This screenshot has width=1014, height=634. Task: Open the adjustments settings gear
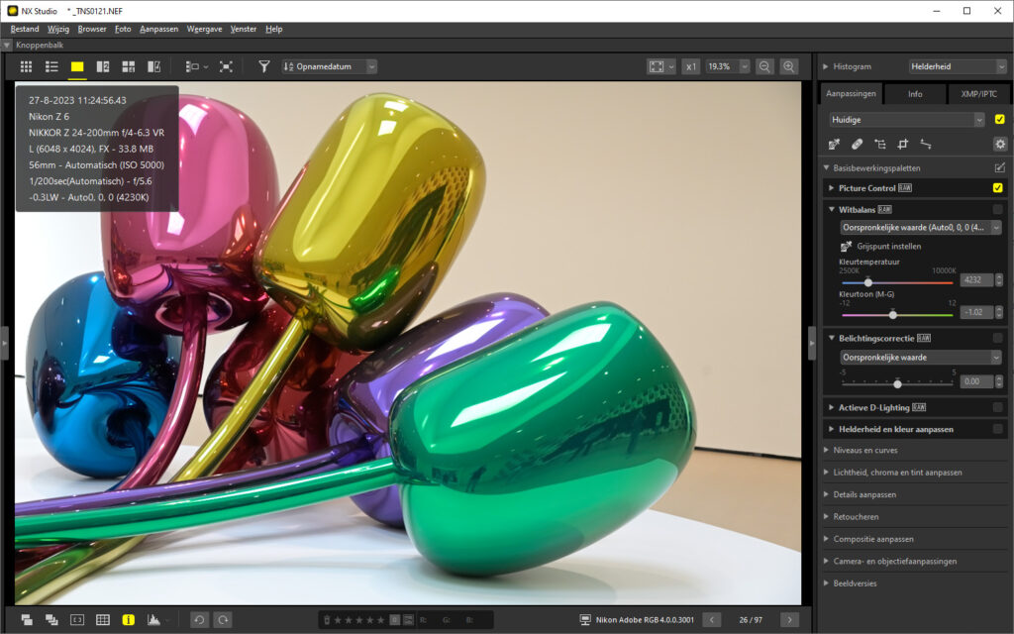pyautogui.click(x=999, y=144)
